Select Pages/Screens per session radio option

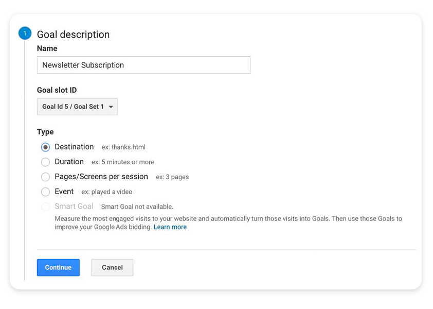(x=46, y=177)
